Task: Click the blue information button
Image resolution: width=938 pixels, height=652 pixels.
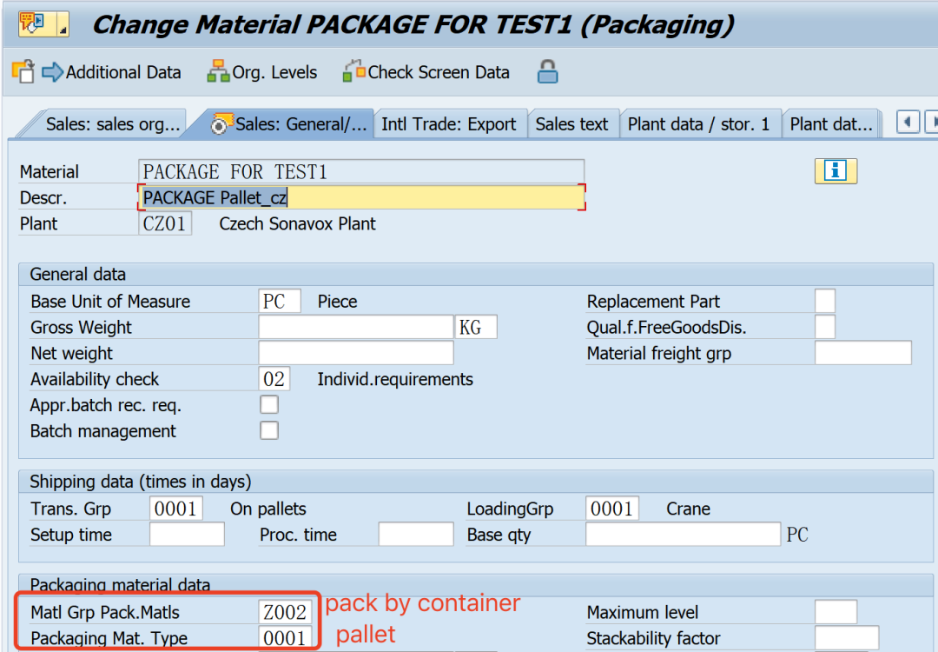Action: click(836, 171)
